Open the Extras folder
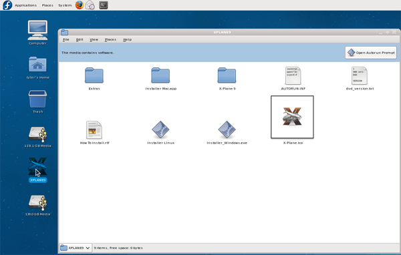The width and height of the screenshot is (401, 255). coord(94,75)
